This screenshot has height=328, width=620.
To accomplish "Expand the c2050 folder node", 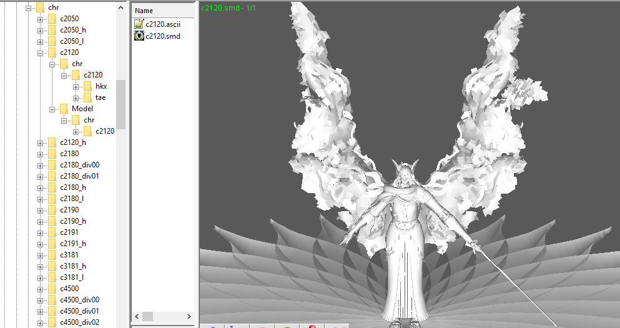I will click(40, 19).
